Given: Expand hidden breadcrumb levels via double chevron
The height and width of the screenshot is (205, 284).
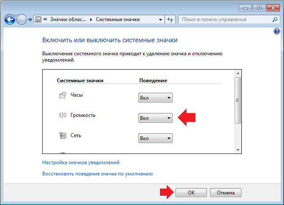Looking at the screenshot, I should [x=45, y=19].
